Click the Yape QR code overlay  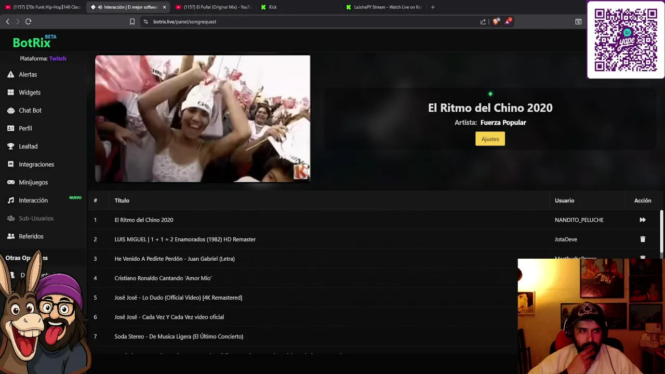(626, 40)
